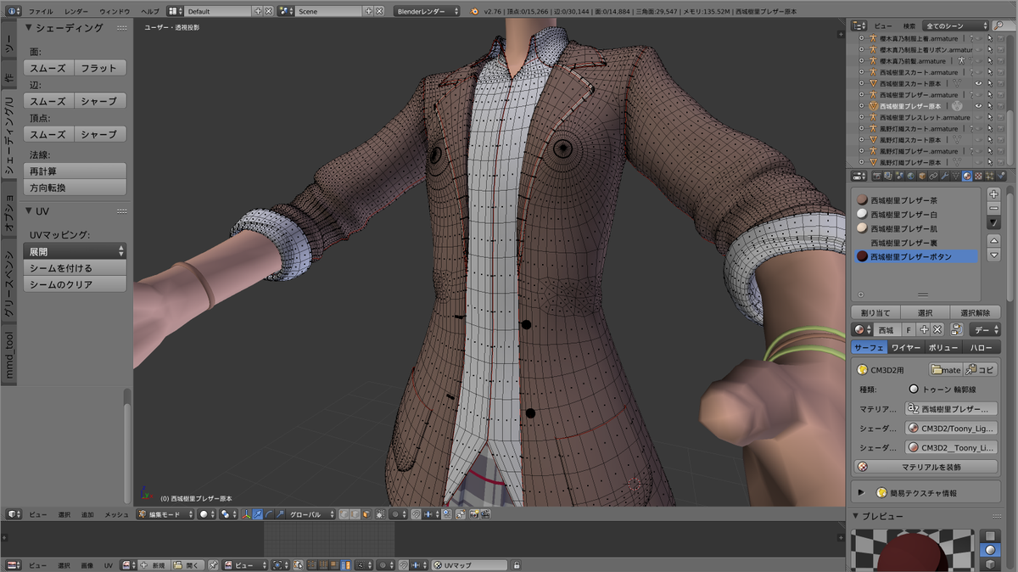Open the 全てのシーン outliner filter dropdown
This screenshot has height=572, width=1018.
[x=956, y=26]
